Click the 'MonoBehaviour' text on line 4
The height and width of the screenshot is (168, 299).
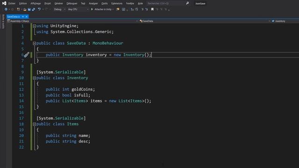point(108,43)
